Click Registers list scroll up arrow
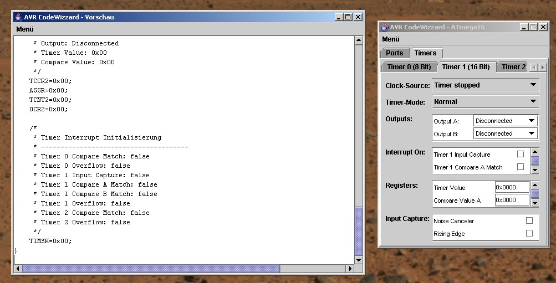Screen dimensions: 556x283 pos(535,185)
